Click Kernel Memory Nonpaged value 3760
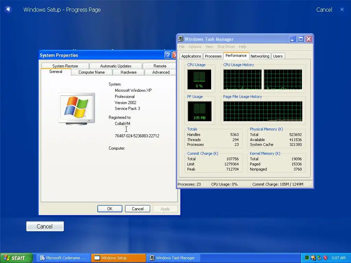351x263 pixels. pos(298,169)
